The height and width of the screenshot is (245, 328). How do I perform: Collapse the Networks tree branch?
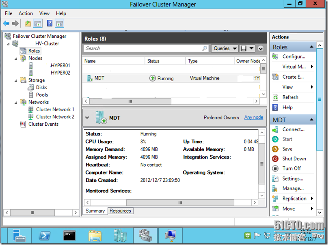[16, 103]
